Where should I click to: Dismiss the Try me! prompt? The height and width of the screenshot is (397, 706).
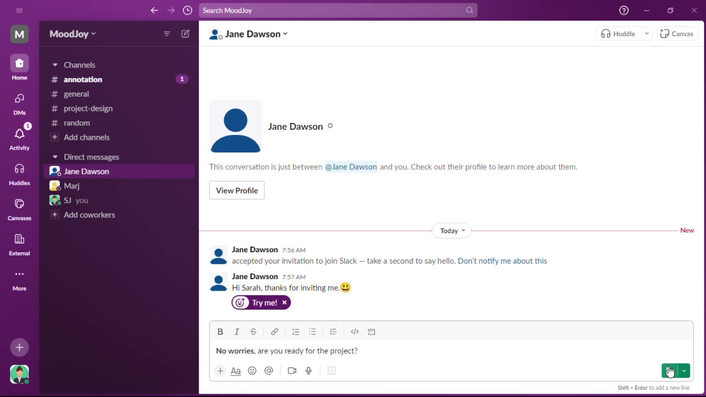[284, 303]
